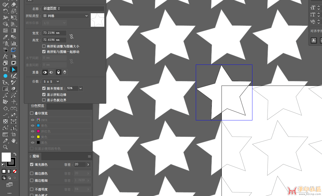
Task: Click the 宽度 field showing 73.2196 mm
Action: (54, 33)
